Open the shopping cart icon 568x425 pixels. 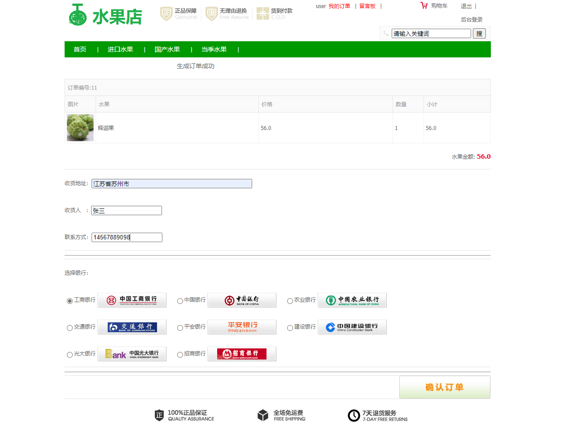[424, 5]
